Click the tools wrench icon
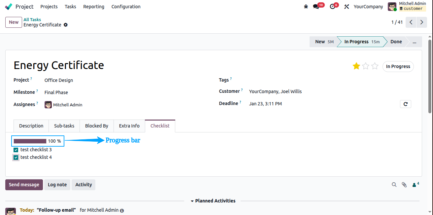This screenshot has height=215, width=433. coord(346,7)
